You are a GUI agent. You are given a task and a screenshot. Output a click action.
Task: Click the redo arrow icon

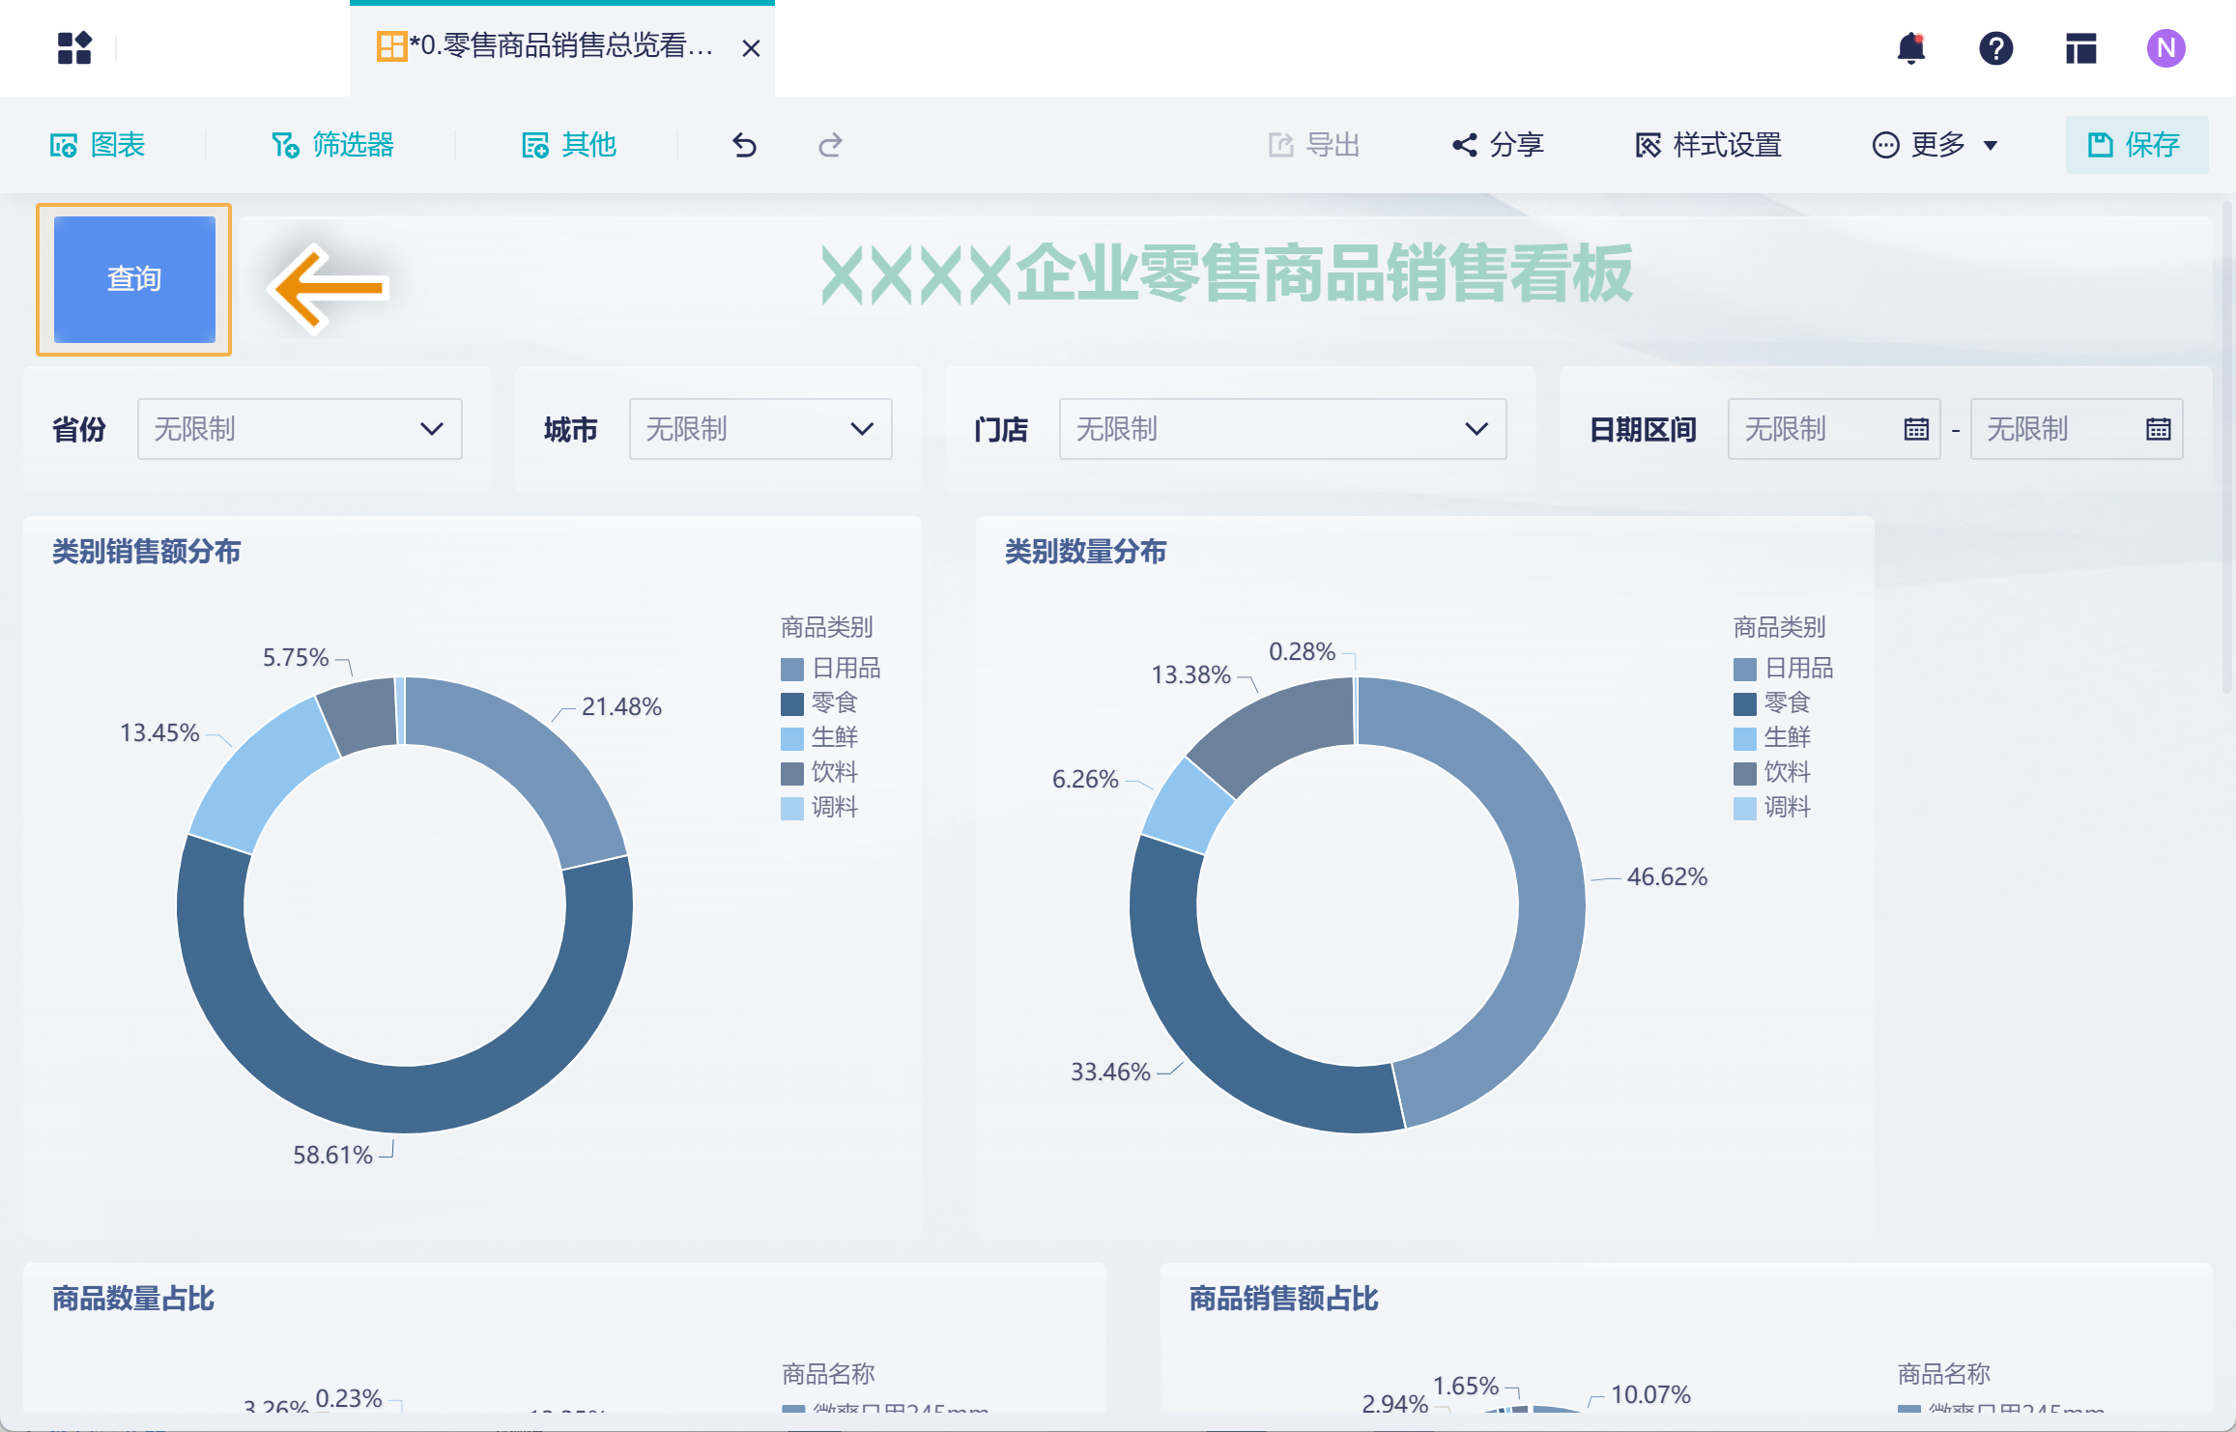(830, 145)
